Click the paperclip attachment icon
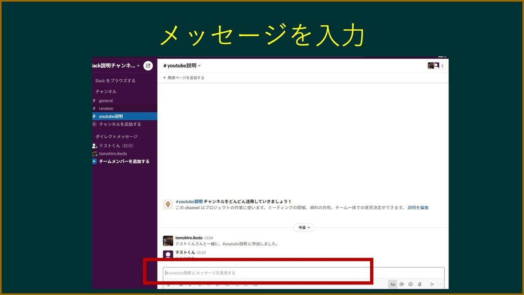This screenshot has width=524, height=295. 420,284
